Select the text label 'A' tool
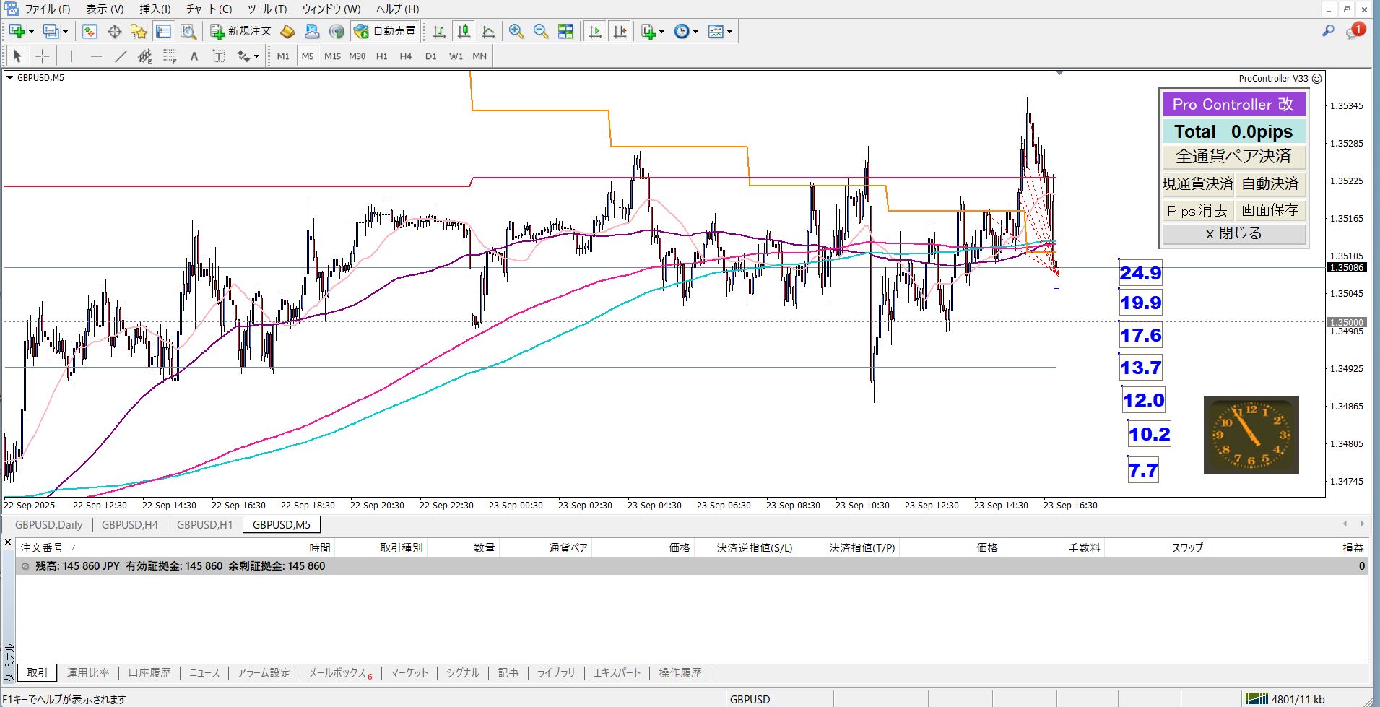Image resolution: width=1380 pixels, height=707 pixels. [194, 56]
